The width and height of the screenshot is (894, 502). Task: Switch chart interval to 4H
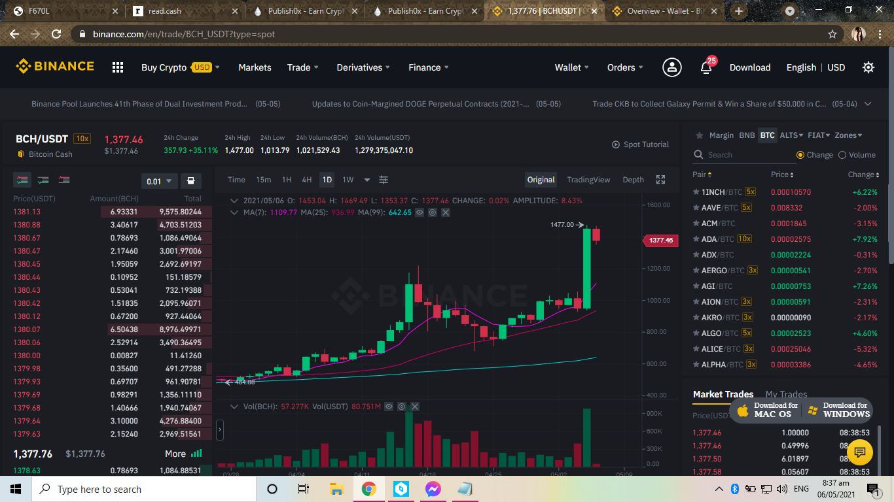click(x=307, y=180)
